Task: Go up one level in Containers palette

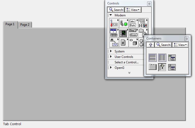Action: pos(151,45)
